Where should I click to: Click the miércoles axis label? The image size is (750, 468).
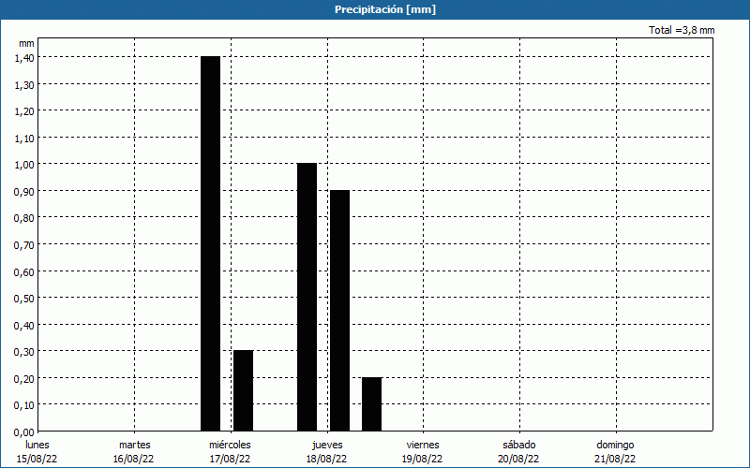tap(230, 445)
